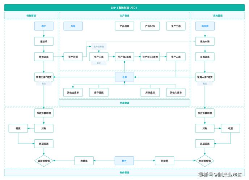Image resolution: width=249 pixels, height=180 pixels.
Task: Select the 采购管理 section header
Action: [218, 15]
